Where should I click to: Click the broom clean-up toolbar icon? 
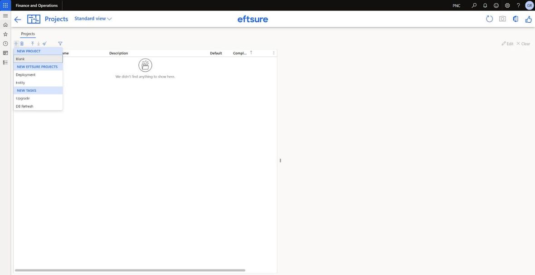pyautogui.click(x=44, y=44)
